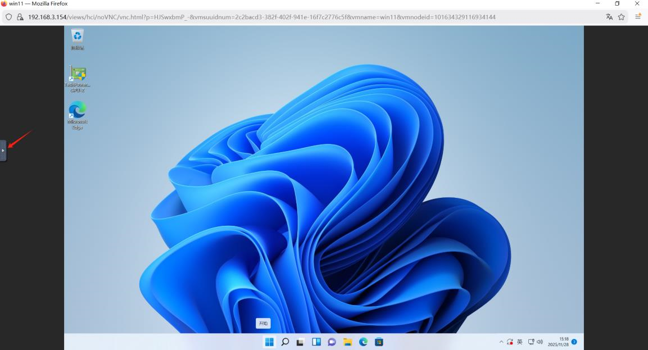Open the Recycle Bin desktop icon
Viewport: 648px width, 350px height.
pyautogui.click(x=78, y=37)
